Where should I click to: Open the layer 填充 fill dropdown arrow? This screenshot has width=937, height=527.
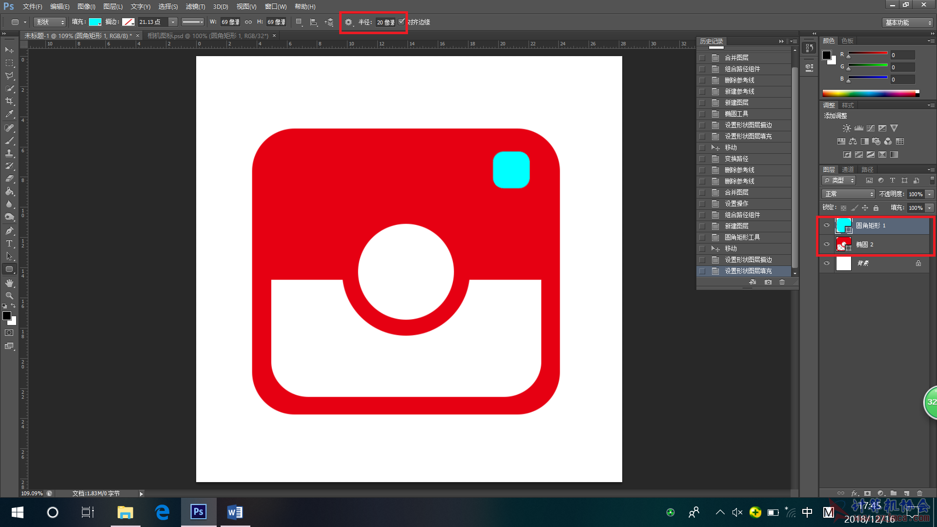pyautogui.click(x=930, y=208)
